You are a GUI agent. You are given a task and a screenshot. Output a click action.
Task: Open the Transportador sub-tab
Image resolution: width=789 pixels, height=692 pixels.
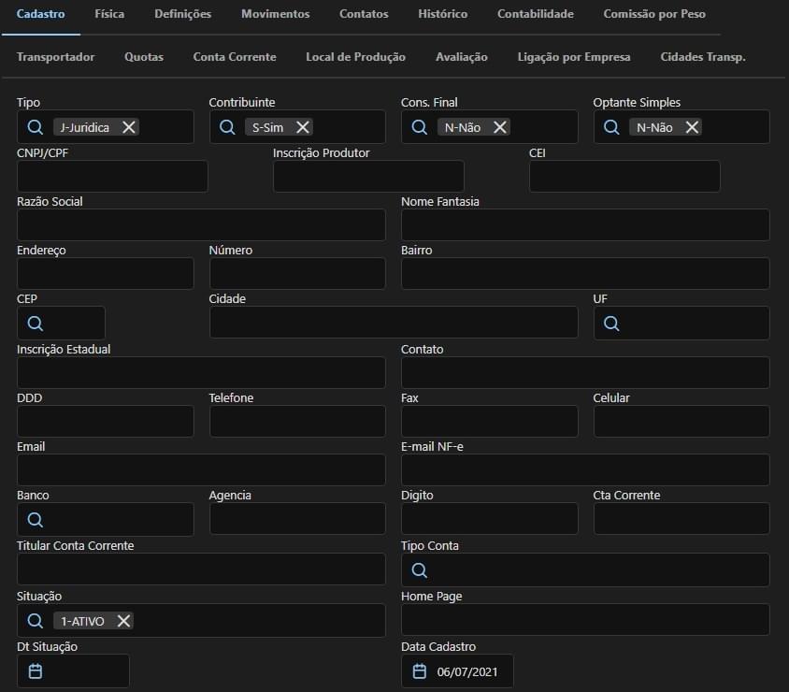pos(55,57)
